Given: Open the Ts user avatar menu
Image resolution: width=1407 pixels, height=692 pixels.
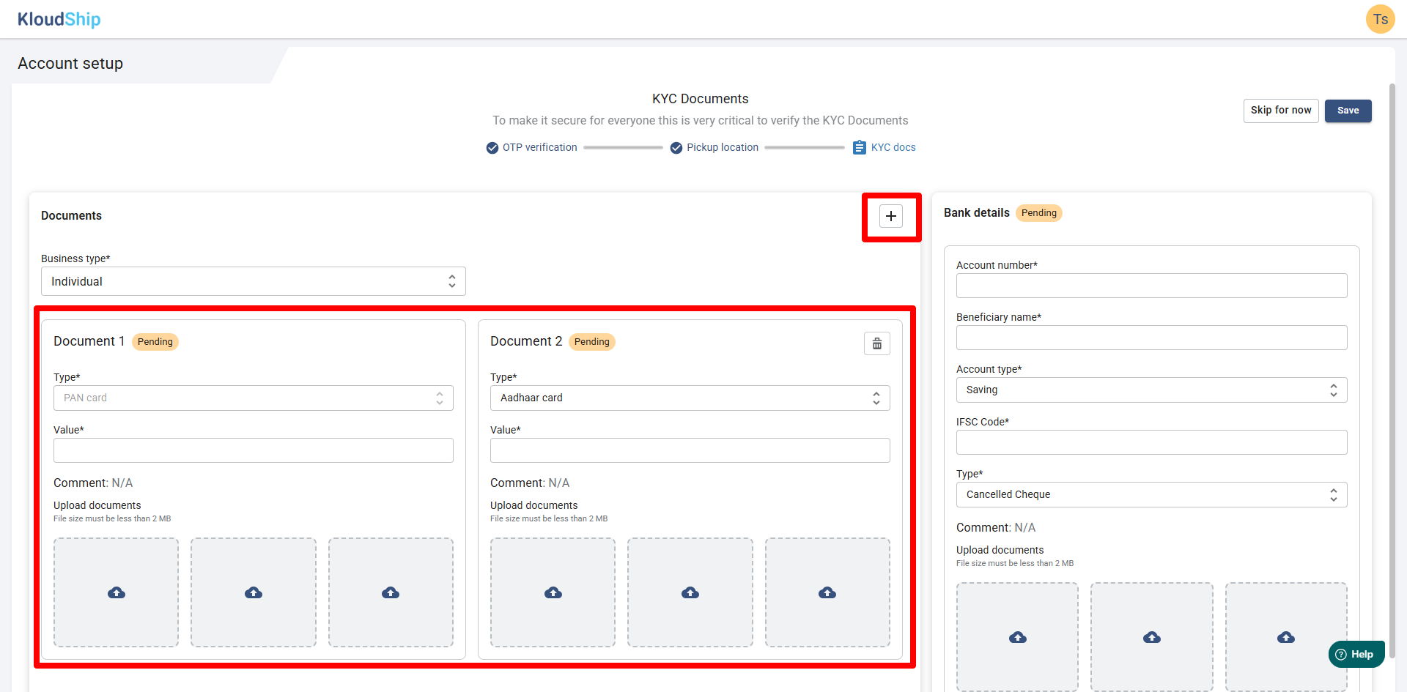Looking at the screenshot, I should (1380, 19).
